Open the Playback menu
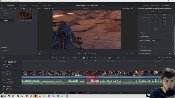 [x=40, y=3]
